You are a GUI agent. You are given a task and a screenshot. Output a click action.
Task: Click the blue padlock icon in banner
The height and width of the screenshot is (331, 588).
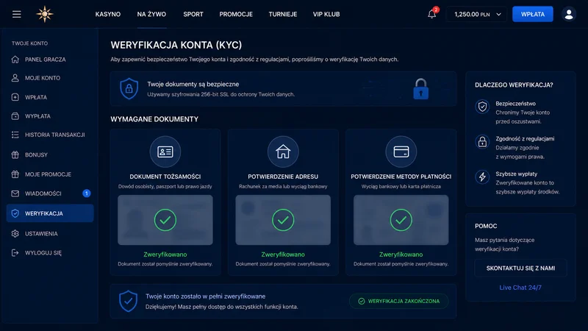(420, 89)
